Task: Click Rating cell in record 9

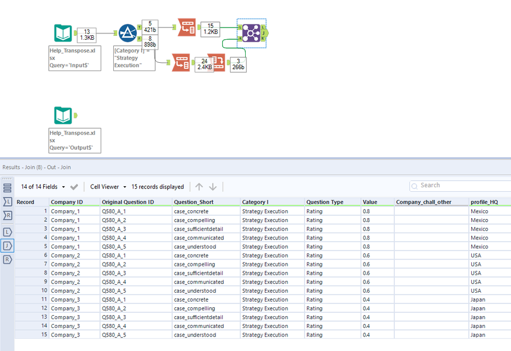Action: tap(333, 282)
